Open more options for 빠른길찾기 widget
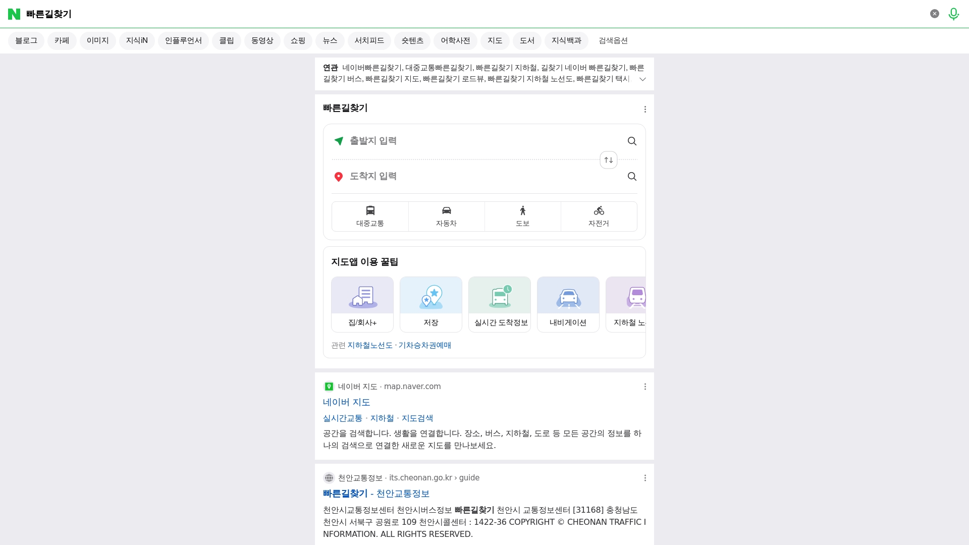The width and height of the screenshot is (969, 545). click(x=645, y=110)
